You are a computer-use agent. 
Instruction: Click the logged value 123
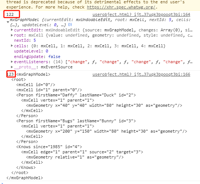point(10,74)
